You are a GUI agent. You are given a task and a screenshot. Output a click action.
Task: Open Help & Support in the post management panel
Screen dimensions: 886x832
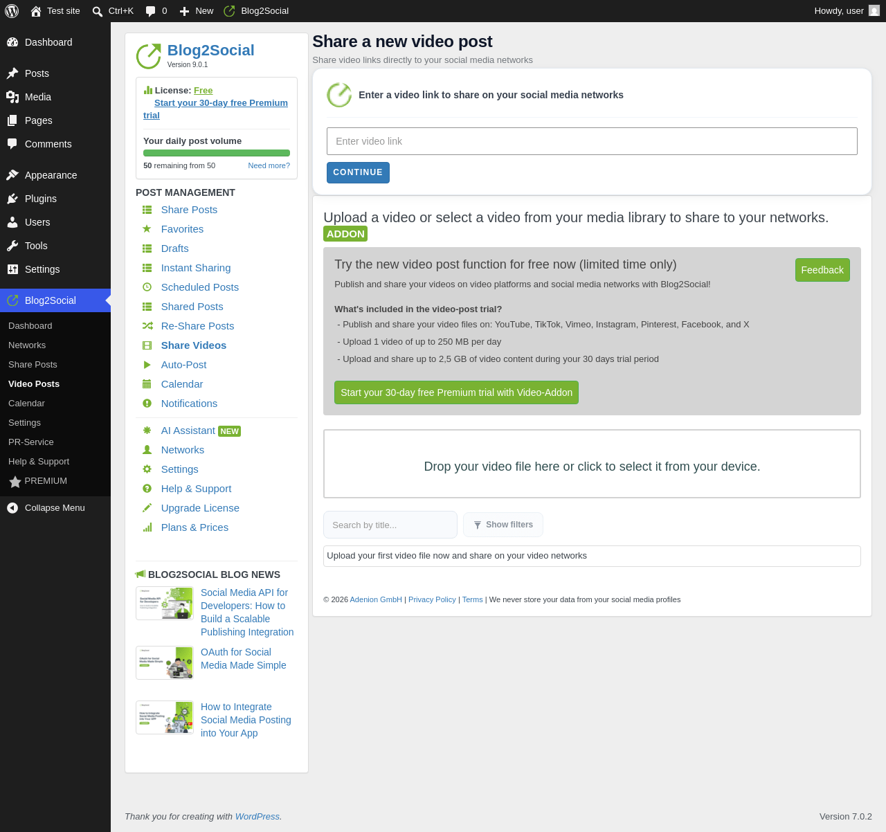point(197,489)
